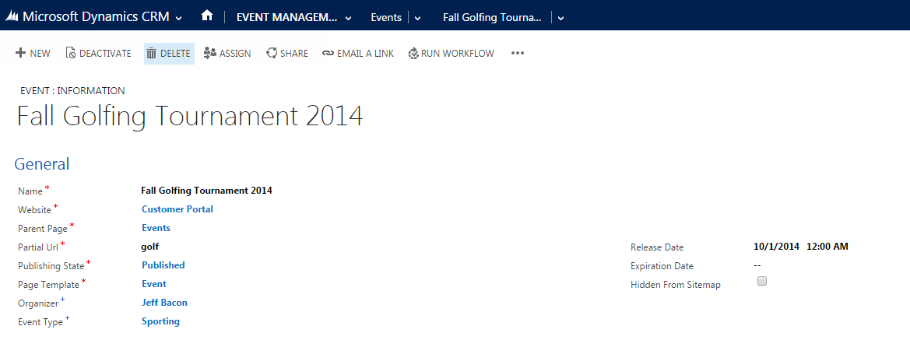Viewport: 910px width, 340px height.
Task: Open Published publishing state link
Action: click(163, 265)
